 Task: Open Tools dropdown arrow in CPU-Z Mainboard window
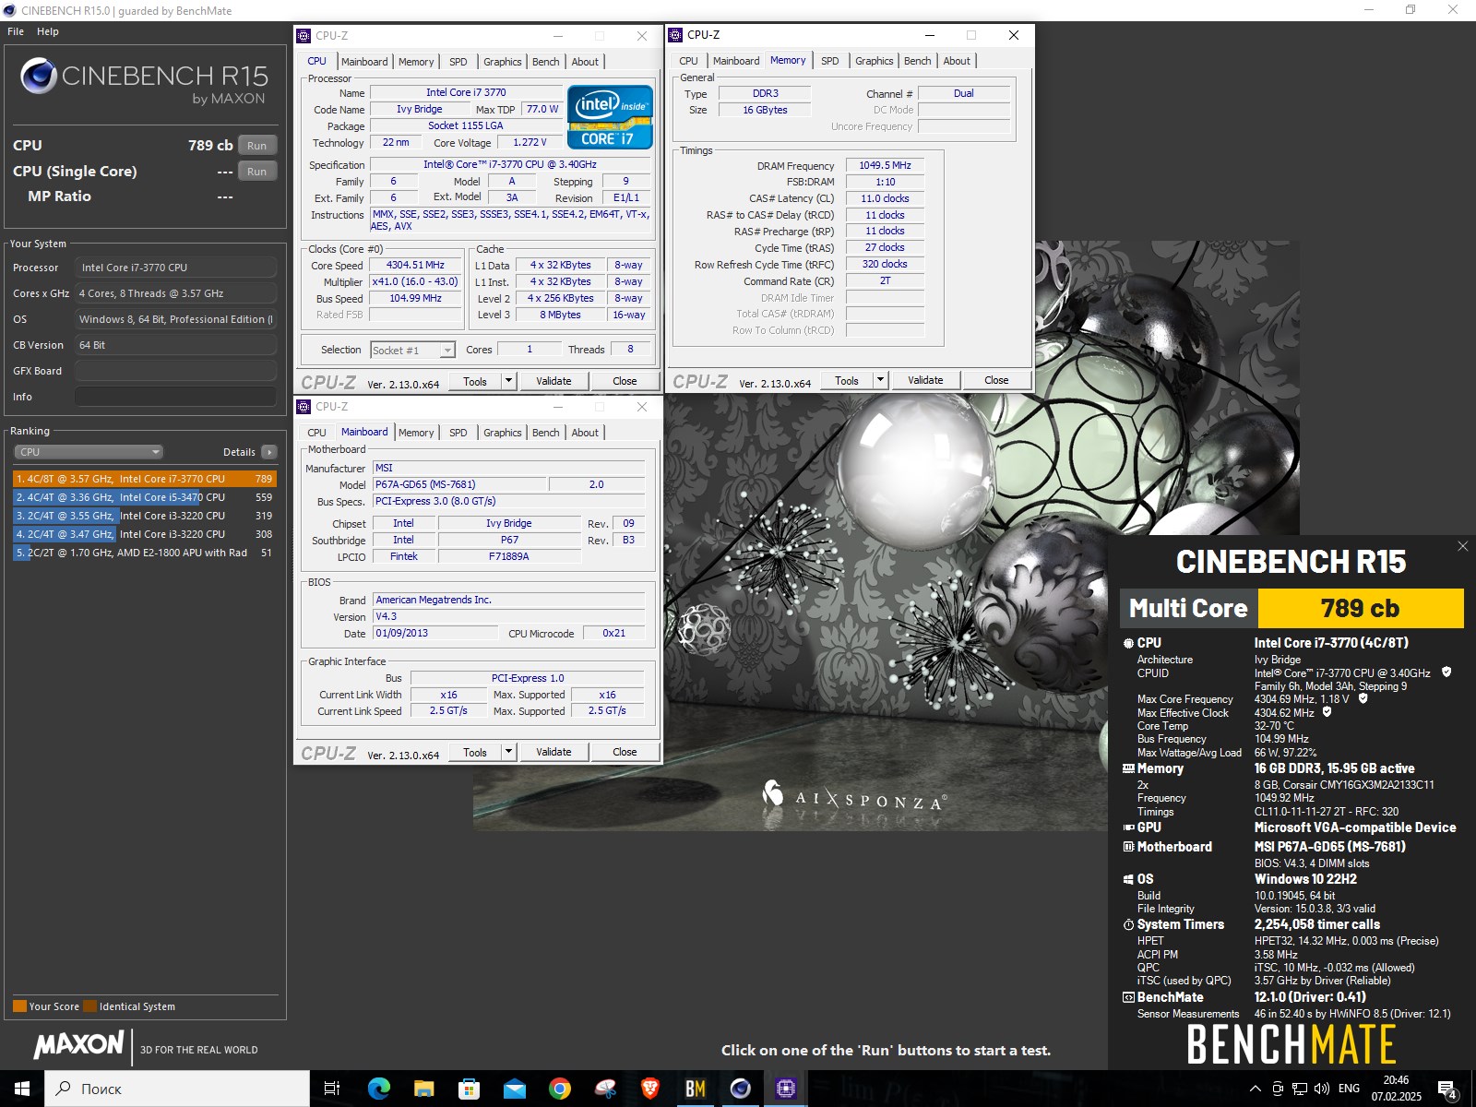[x=508, y=752]
